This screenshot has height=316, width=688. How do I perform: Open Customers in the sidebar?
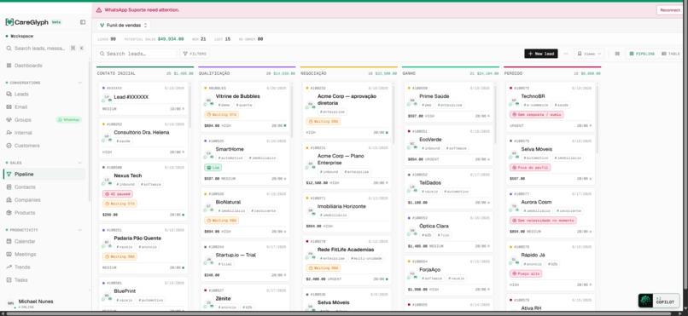coord(26,146)
